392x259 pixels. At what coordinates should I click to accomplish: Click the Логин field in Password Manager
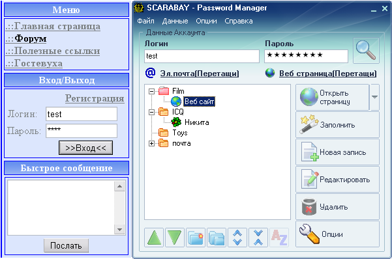[202, 56]
